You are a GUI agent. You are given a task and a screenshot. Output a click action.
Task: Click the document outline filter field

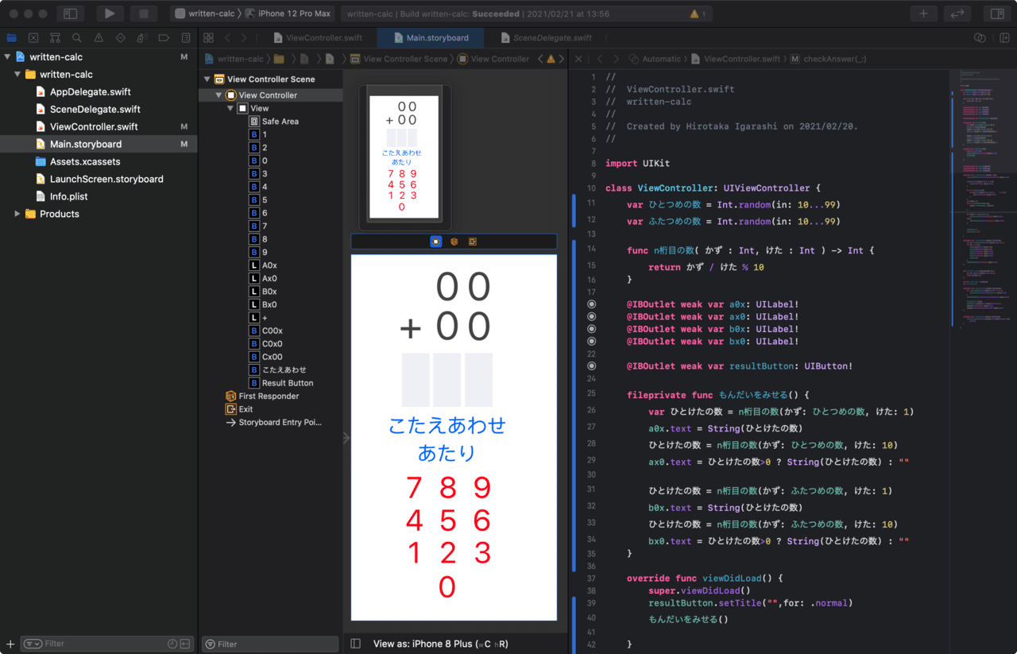point(270,644)
